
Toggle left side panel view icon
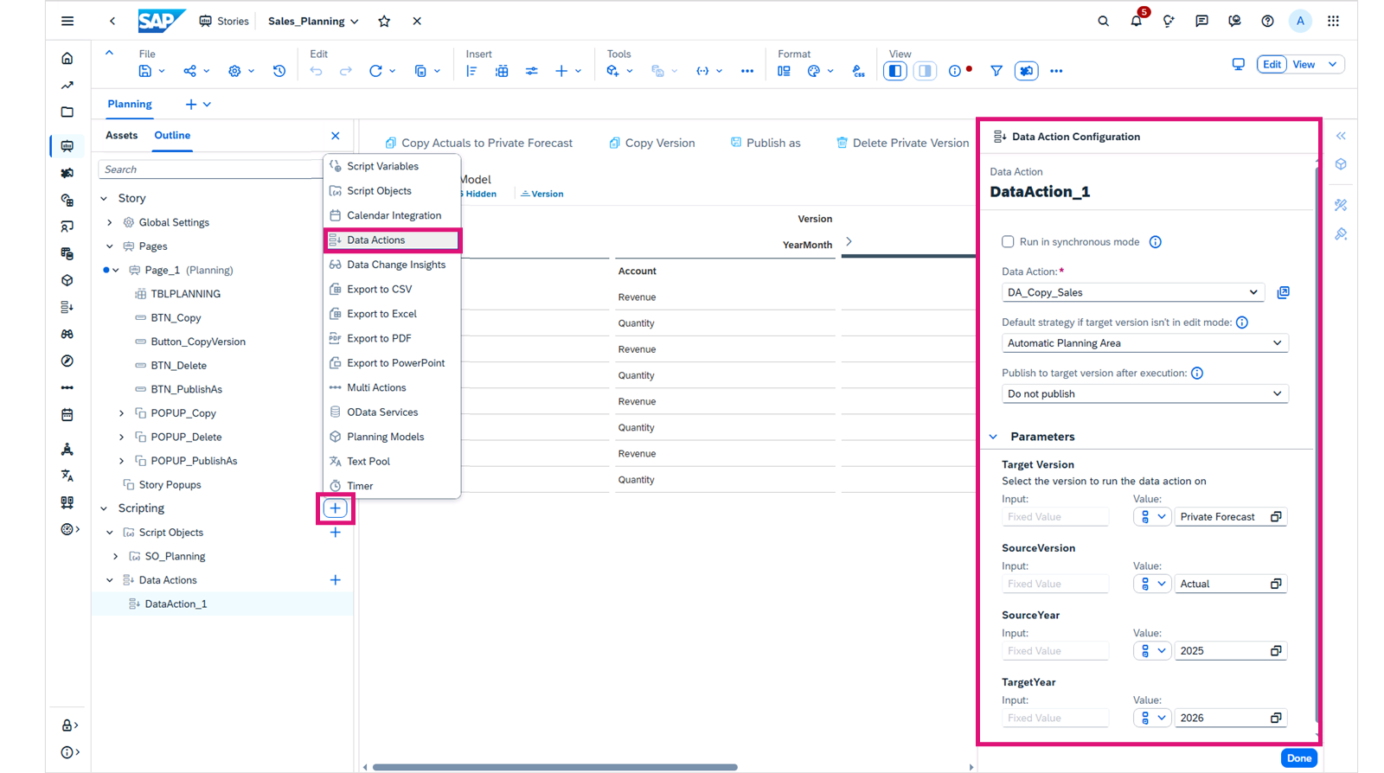[895, 71]
